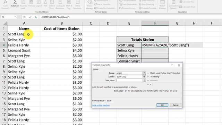222x125 pixels.
Task: Click 'Cost of Items Stolen' header cell
Action: tap(62, 28)
